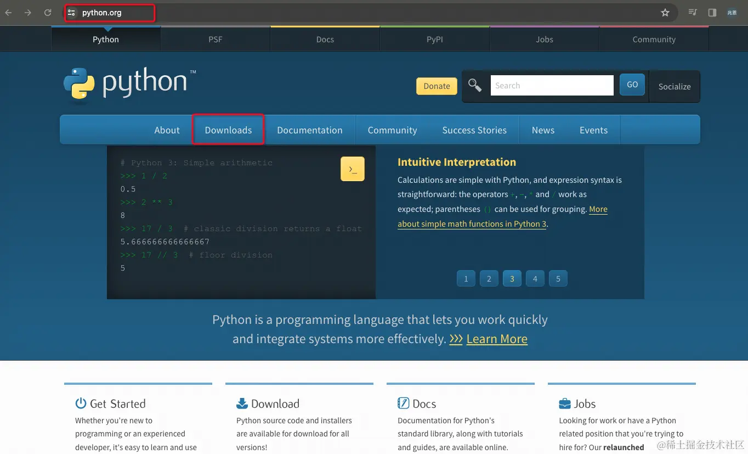Click the Jobs section heading
The height and width of the screenshot is (454, 748).
pos(585,404)
